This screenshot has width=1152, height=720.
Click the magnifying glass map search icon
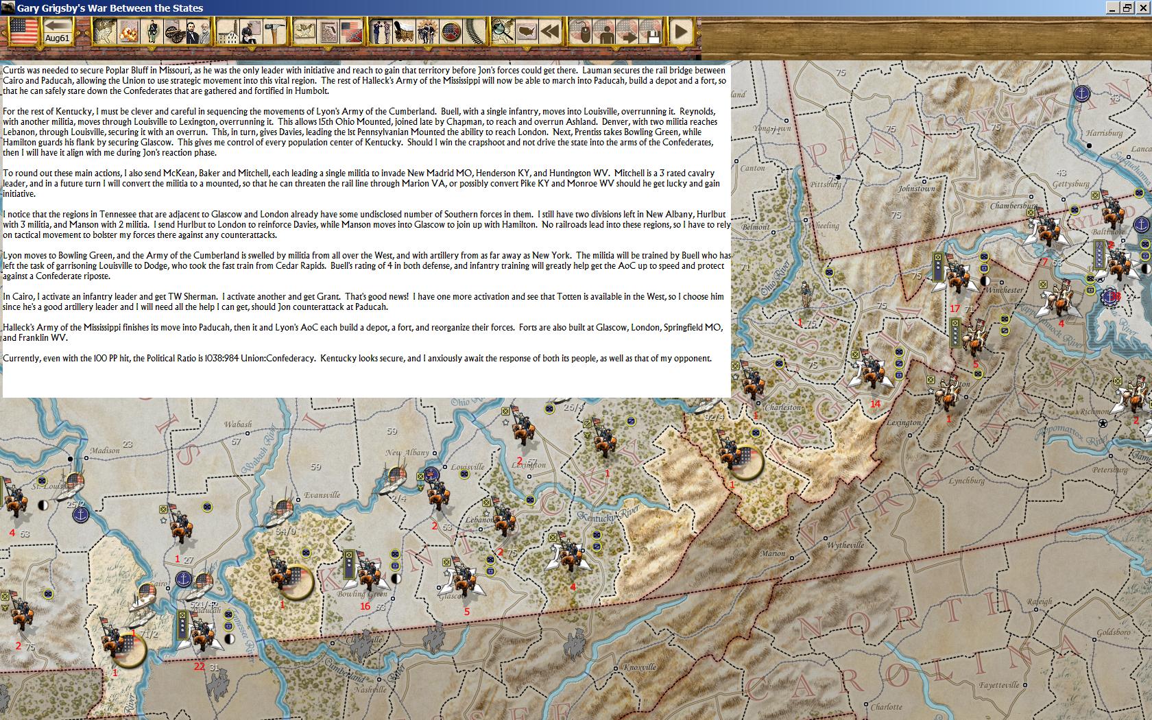click(x=504, y=31)
